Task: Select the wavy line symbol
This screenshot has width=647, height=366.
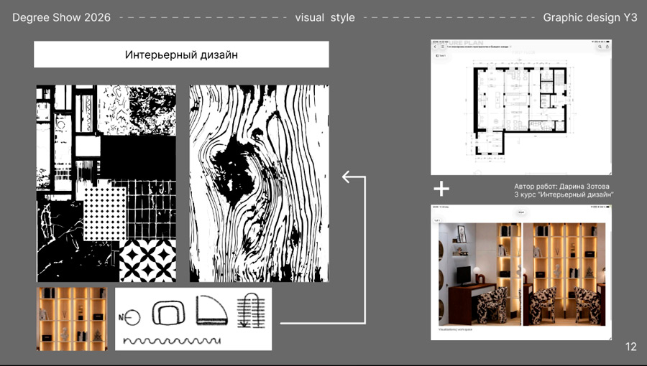Action: 172,341
